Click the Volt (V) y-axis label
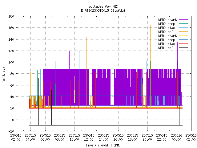 point(4,74)
